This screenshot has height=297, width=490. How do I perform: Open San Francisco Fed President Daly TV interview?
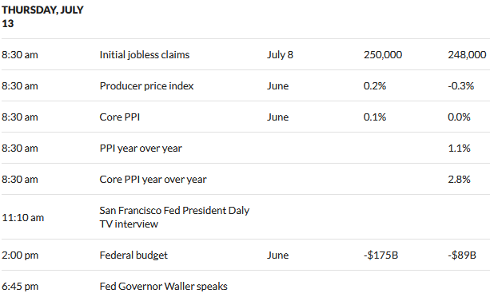point(174,217)
